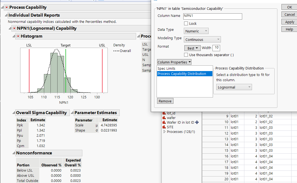Click OK to confirm column settings
Viewport: 297px width, 183px height.
tap(289, 7)
